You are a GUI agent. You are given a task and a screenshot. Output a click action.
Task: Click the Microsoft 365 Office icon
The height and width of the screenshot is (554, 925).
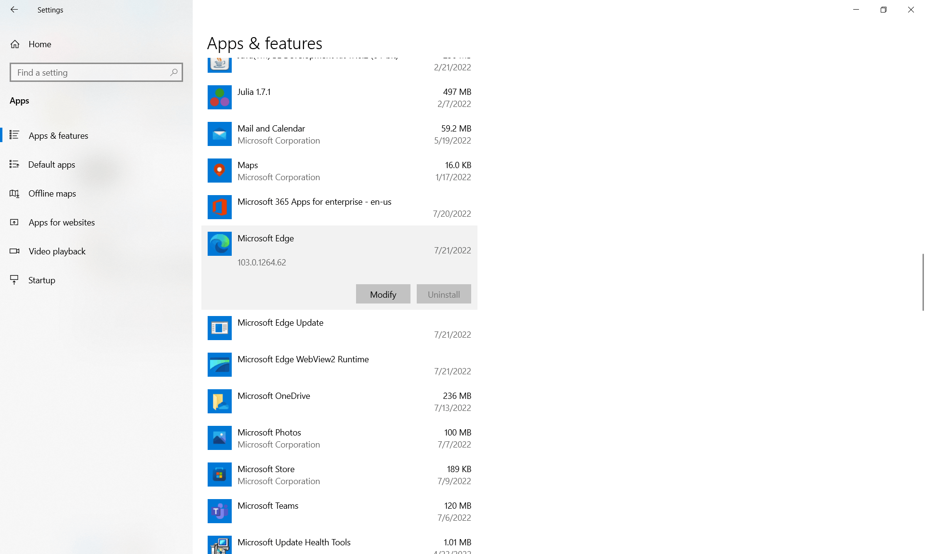[x=219, y=207]
